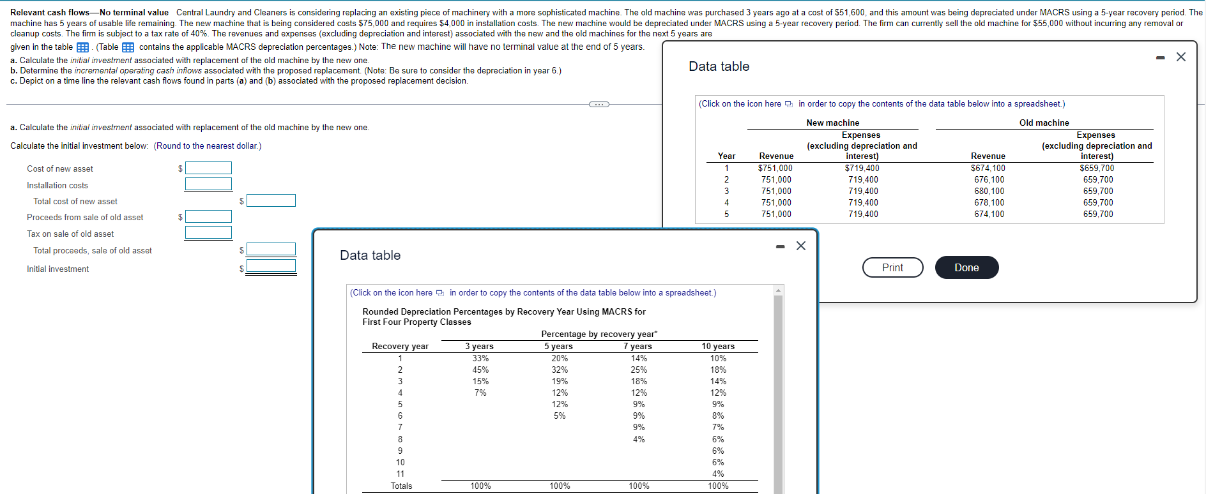The image size is (1206, 494).
Task: Select the Cost of new asset field
Action: (x=208, y=168)
